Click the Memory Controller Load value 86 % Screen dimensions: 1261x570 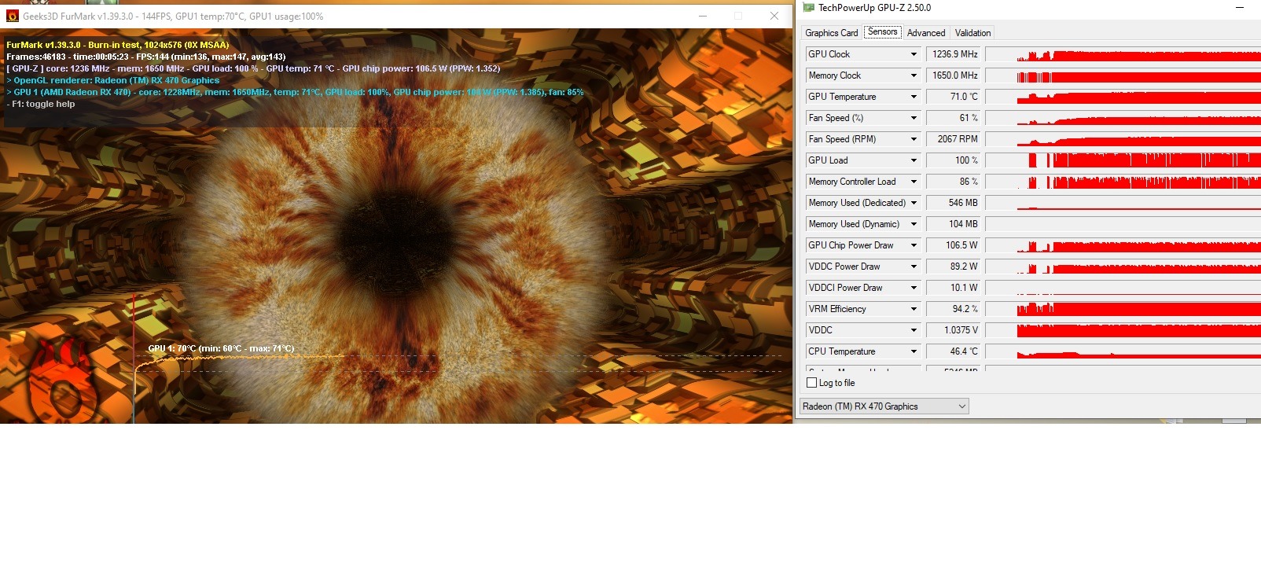pyautogui.click(x=954, y=182)
